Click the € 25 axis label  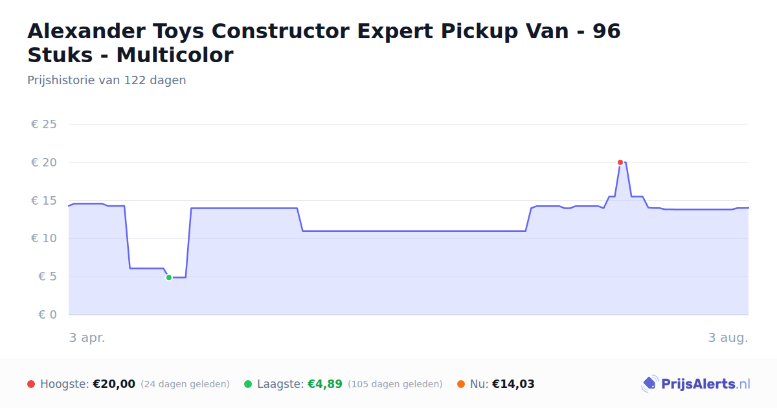pos(44,124)
